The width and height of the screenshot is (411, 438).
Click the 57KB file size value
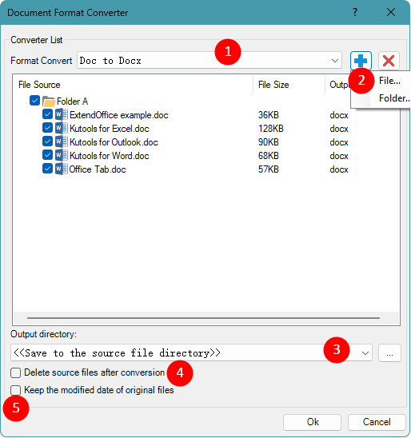[x=269, y=169]
